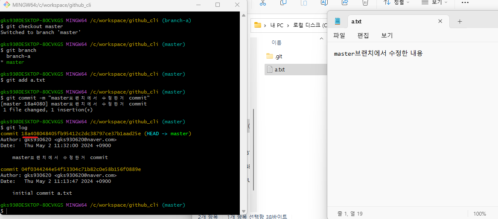This screenshot has width=498, height=219.
Task: Click the '$ git branch' command line
Action: tap(18, 50)
